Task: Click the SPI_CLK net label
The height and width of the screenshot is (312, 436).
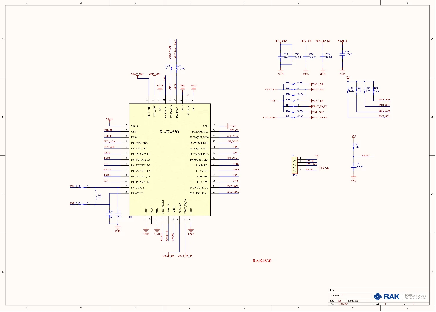Action: tap(232, 158)
